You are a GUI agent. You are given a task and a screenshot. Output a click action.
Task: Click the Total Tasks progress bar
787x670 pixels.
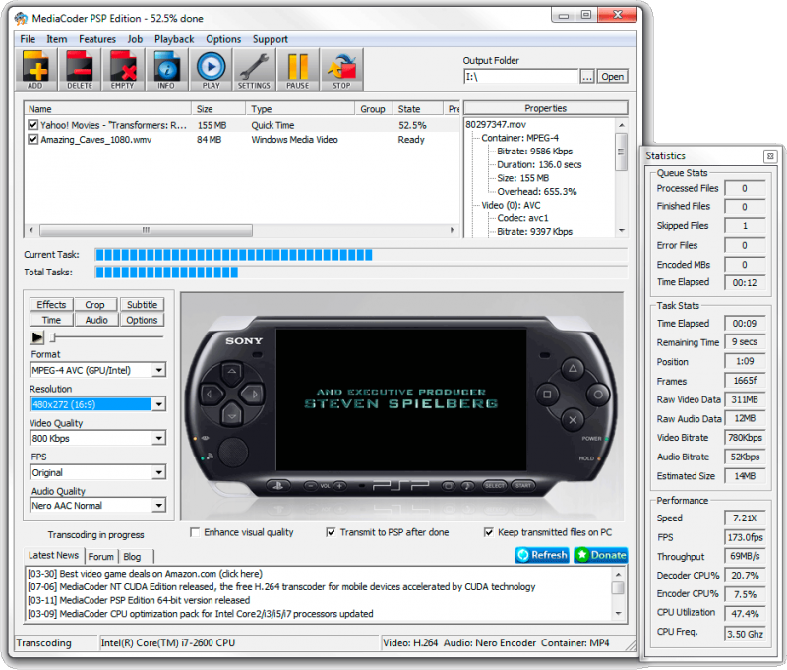point(361,273)
